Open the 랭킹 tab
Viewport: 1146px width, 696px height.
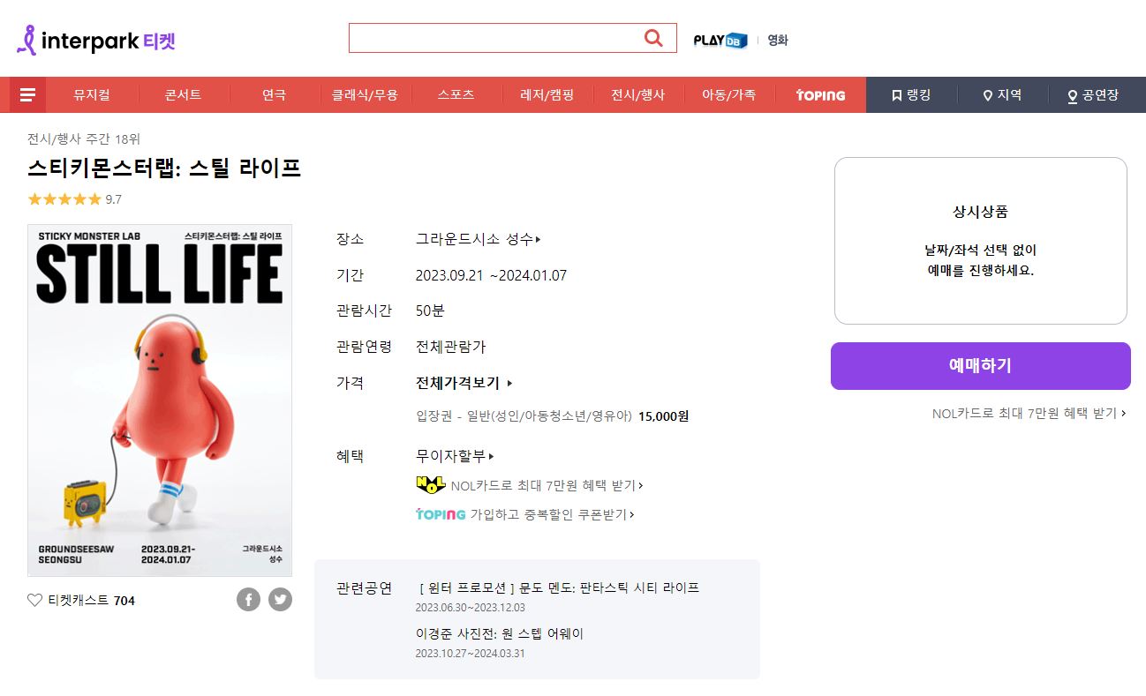(x=911, y=95)
